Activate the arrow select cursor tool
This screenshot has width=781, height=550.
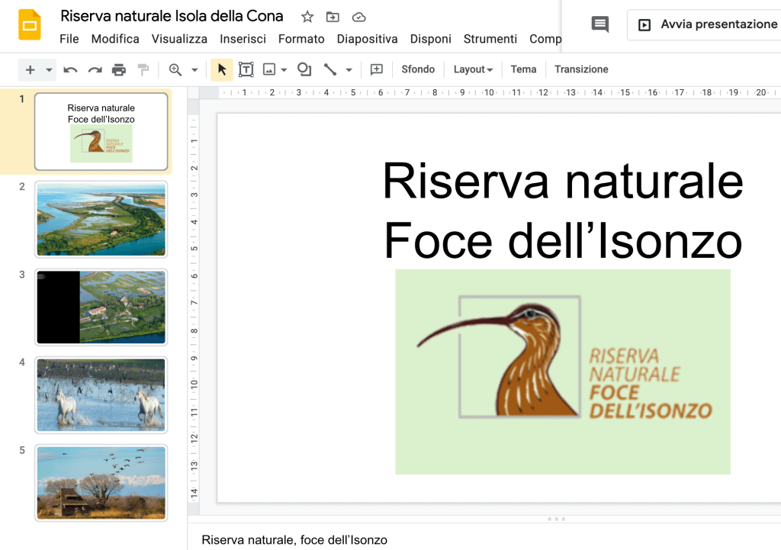point(222,69)
